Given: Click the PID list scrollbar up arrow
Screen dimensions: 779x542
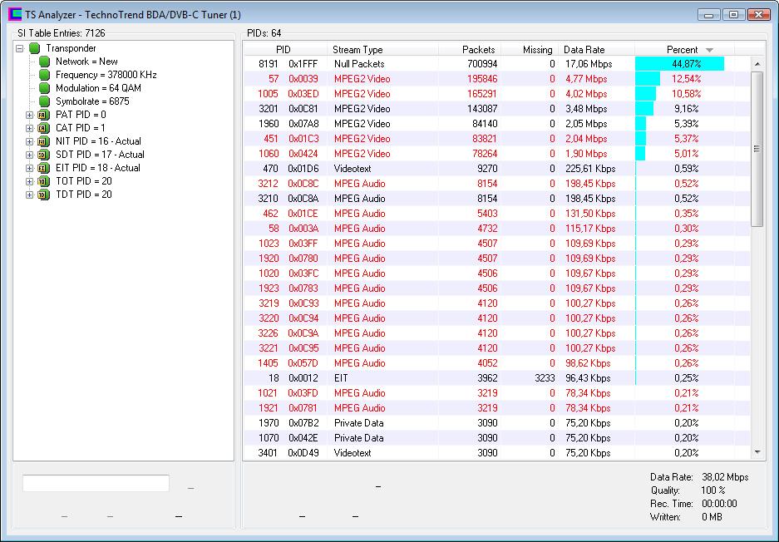Looking at the screenshot, I should [757, 63].
